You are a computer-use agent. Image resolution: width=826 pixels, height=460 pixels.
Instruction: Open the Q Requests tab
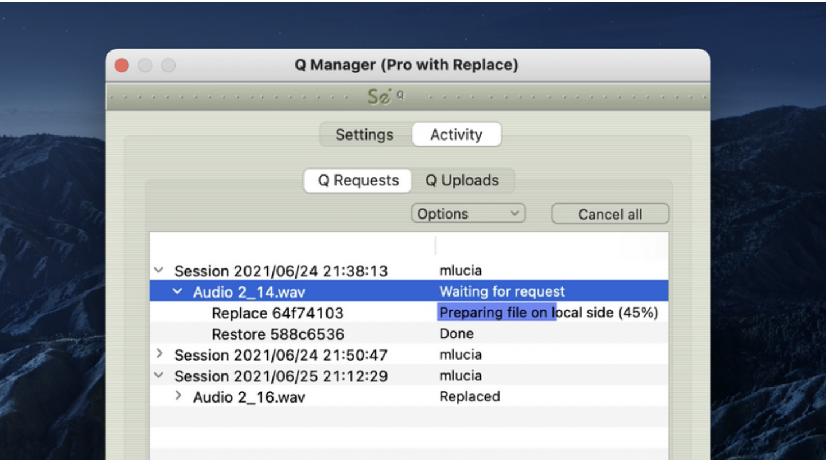coord(359,181)
